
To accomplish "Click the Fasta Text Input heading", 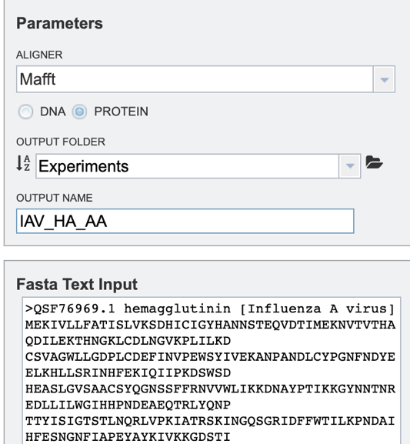I will pyautogui.click(x=77, y=284).
